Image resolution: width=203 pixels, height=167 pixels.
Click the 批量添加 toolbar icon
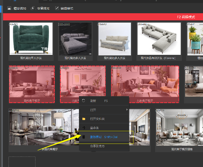tap(33, 8)
